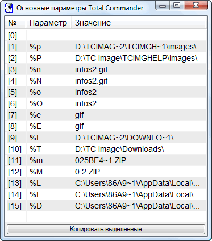212x241 pixels.
Task: Click value 0.2.ZIP
Action: (x=88, y=172)
